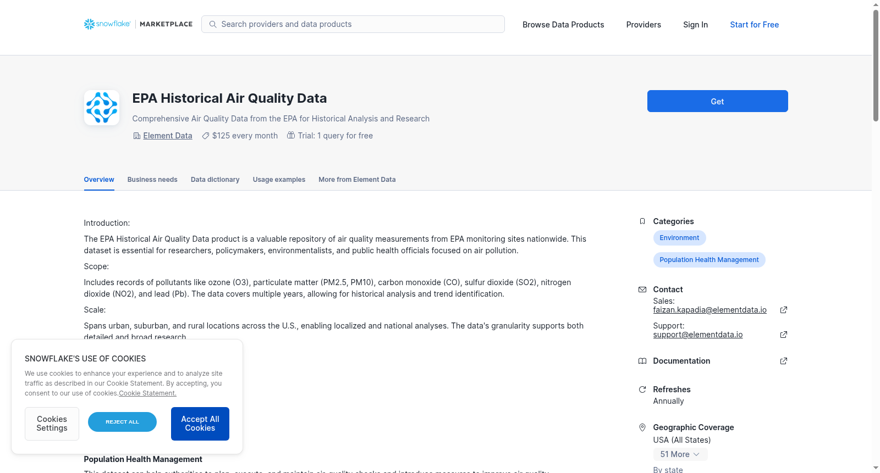Viewport: 880px width, 473px height.
Task: Click the "Trial: 1 query for free" text
Action: [335, 136]
